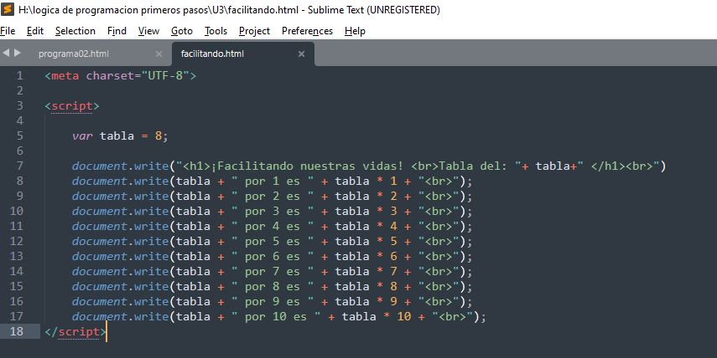Close the facilitando.html tab
The width and height of the screenshot is (717, 358).
point(301,54)
